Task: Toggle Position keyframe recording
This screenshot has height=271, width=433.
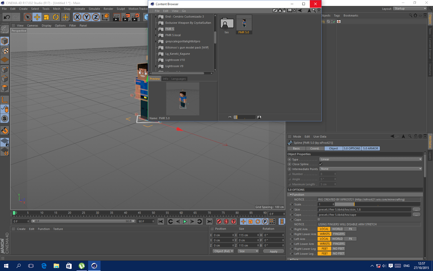Action: (243, 221)
